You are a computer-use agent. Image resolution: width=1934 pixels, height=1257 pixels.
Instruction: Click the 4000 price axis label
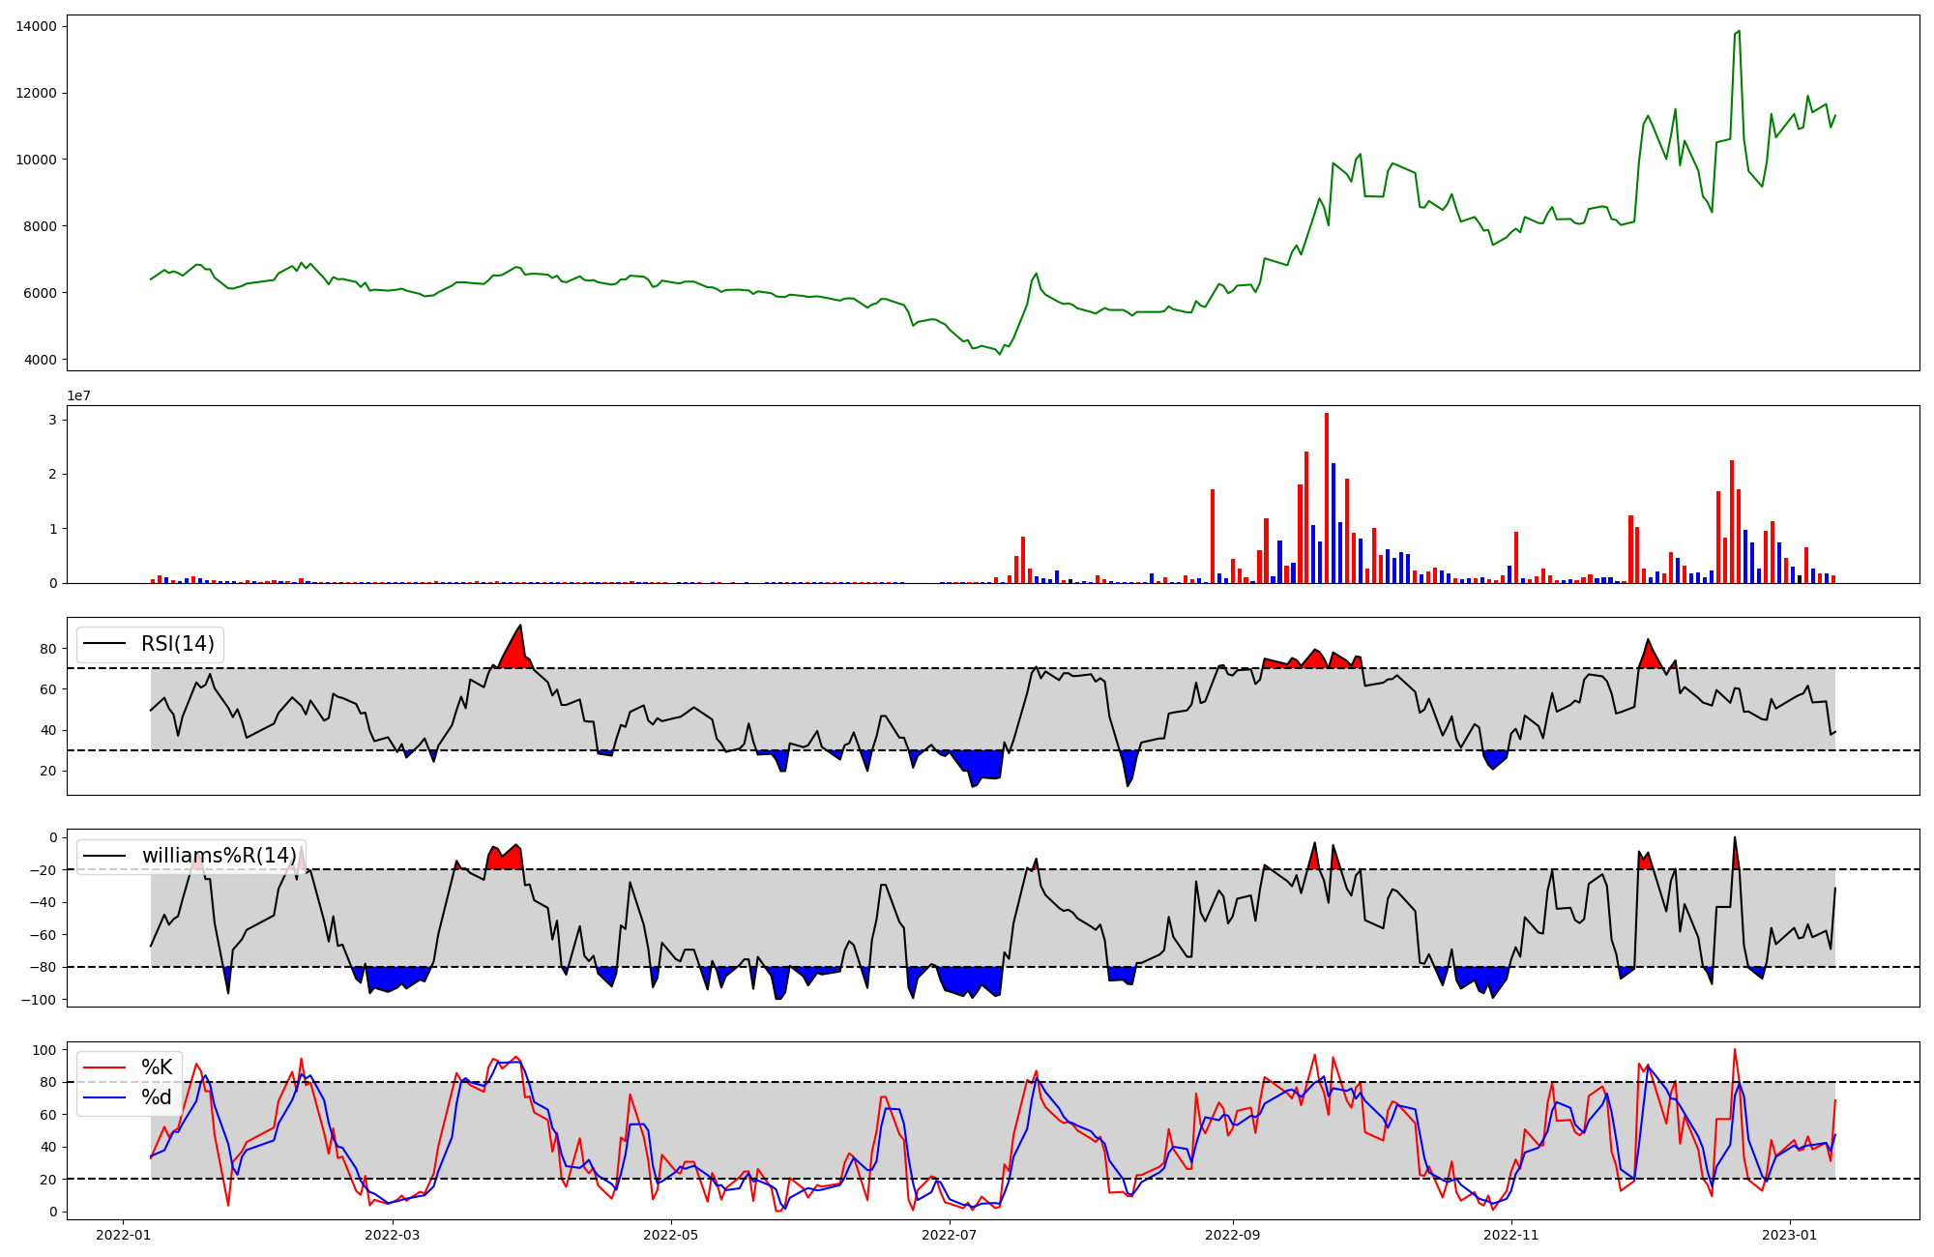[x=40, y=360]
